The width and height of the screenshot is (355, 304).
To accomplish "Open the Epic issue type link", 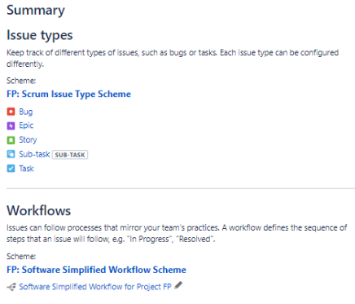I will (x=26, y=126).
